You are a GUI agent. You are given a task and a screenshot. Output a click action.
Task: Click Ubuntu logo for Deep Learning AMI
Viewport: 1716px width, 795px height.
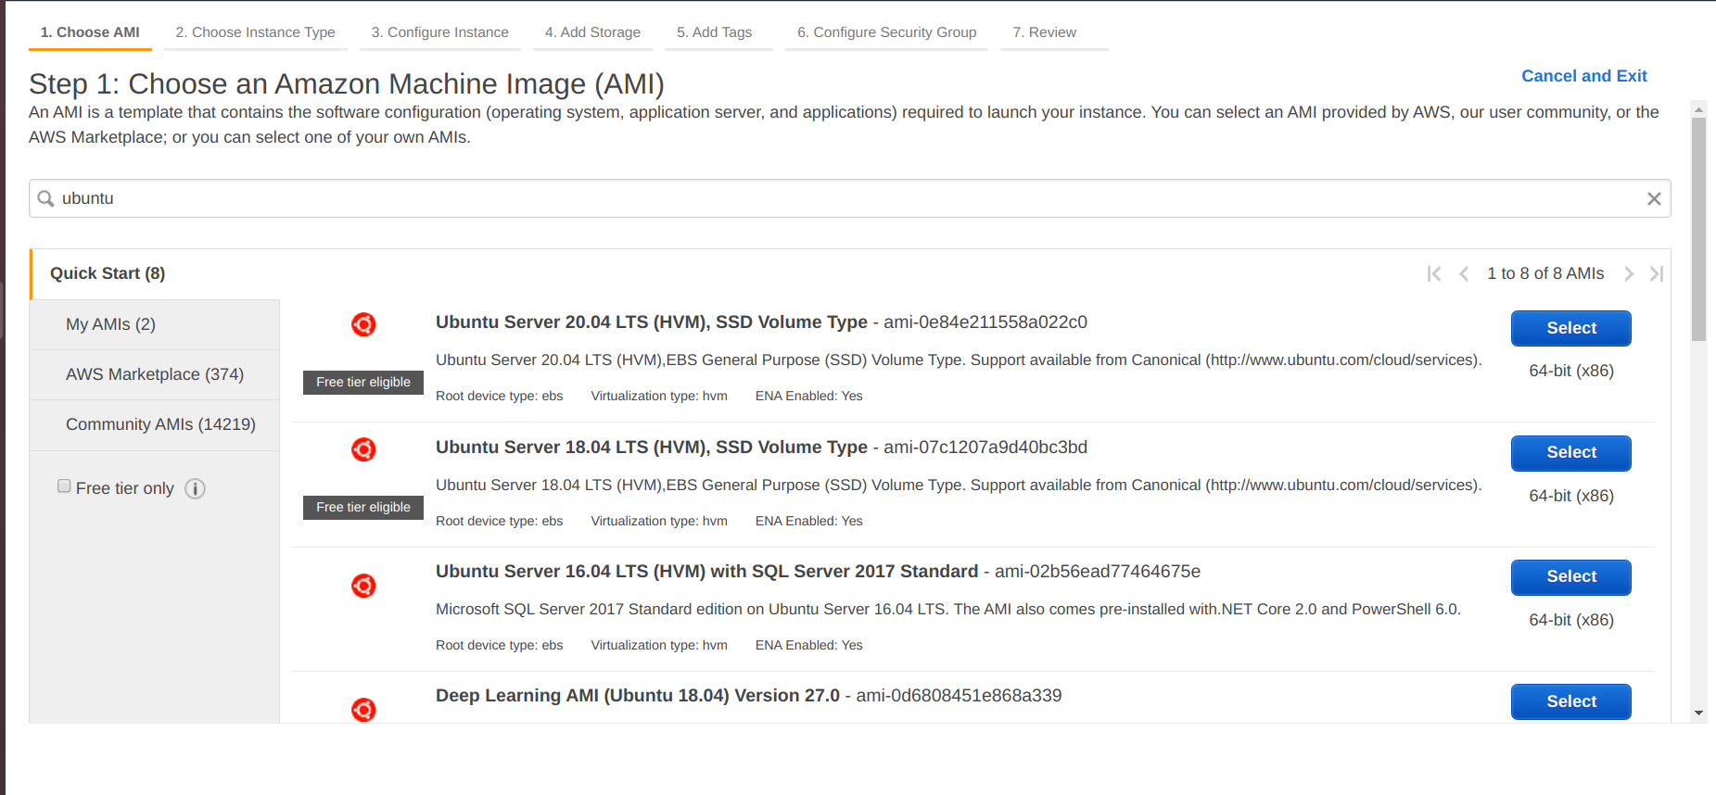click(x=363, y=710)
